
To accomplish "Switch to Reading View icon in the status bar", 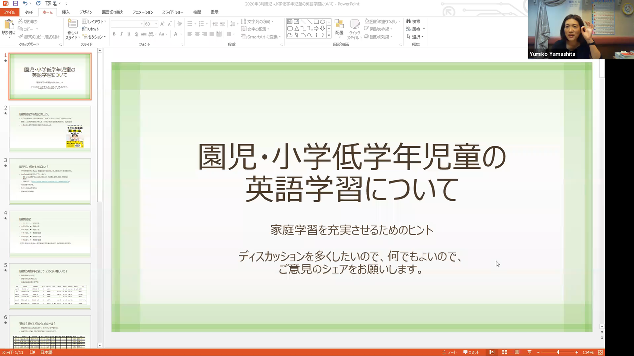I will [517, 352].
